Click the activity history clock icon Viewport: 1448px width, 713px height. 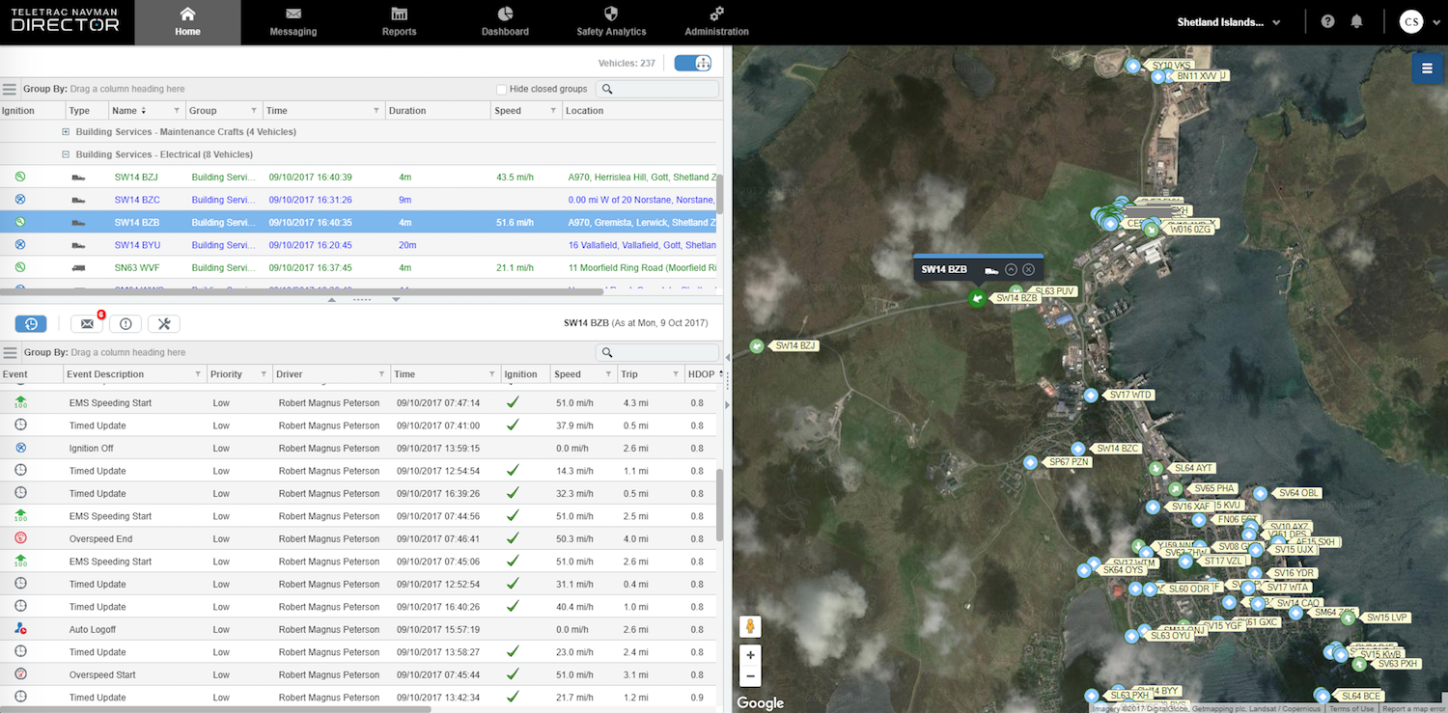[x=31, y=324]
